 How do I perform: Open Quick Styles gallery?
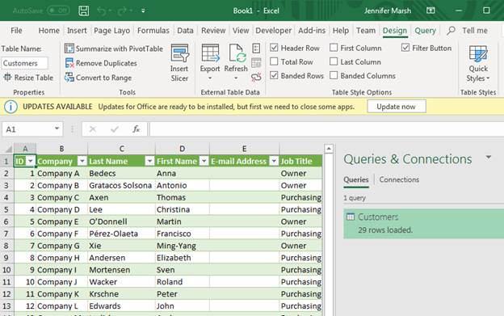coord(478,63)
